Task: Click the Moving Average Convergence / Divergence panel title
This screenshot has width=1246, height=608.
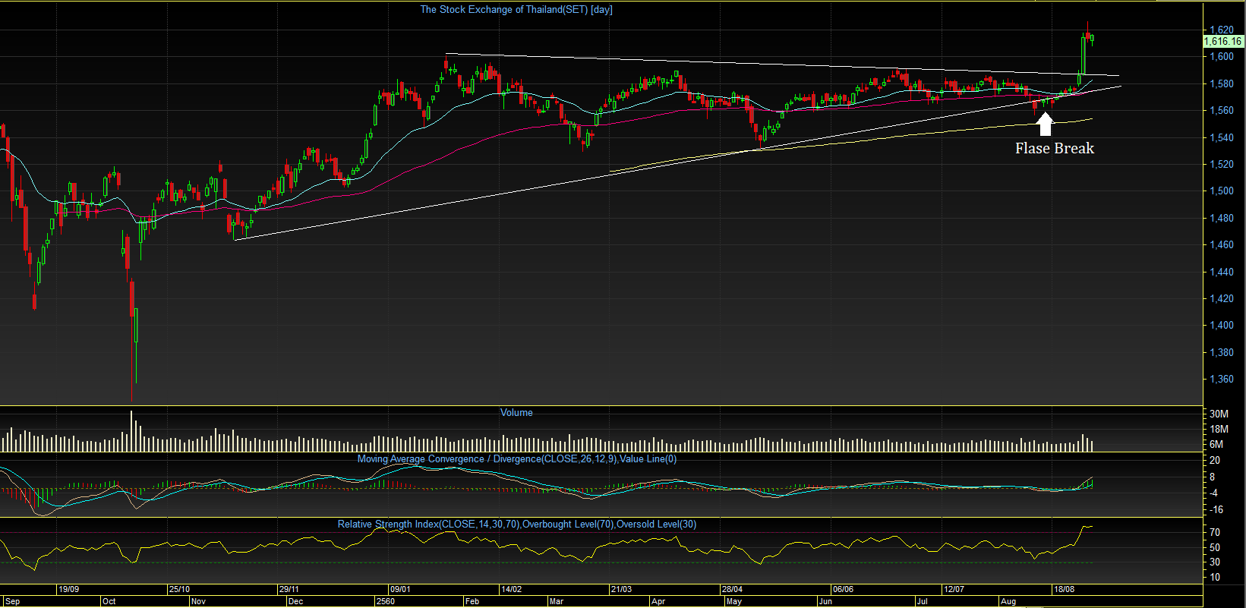Action: pyautogui.click(x=516, y=459)
